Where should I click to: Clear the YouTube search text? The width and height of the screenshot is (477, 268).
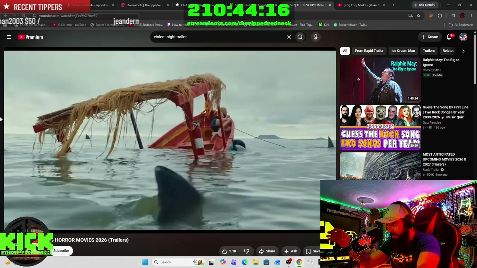coord(289,37)
